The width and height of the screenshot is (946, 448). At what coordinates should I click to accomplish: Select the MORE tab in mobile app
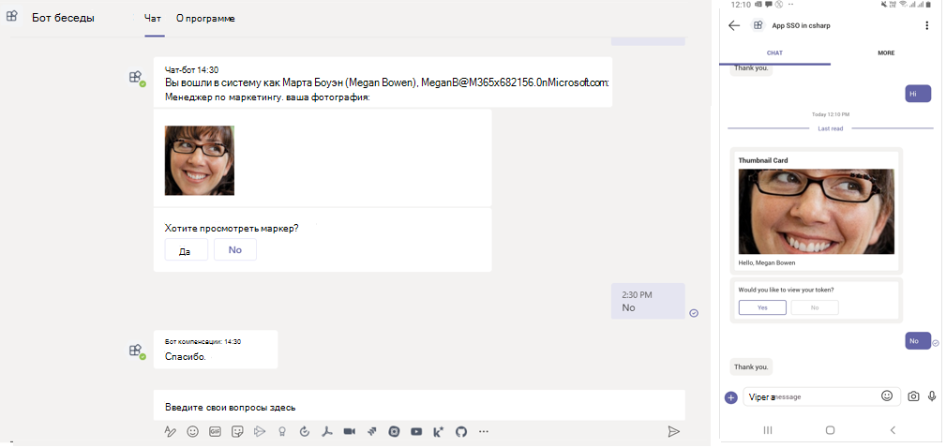886,53
